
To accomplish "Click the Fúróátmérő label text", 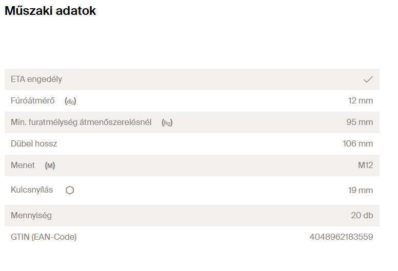I will tap(33, 101).
